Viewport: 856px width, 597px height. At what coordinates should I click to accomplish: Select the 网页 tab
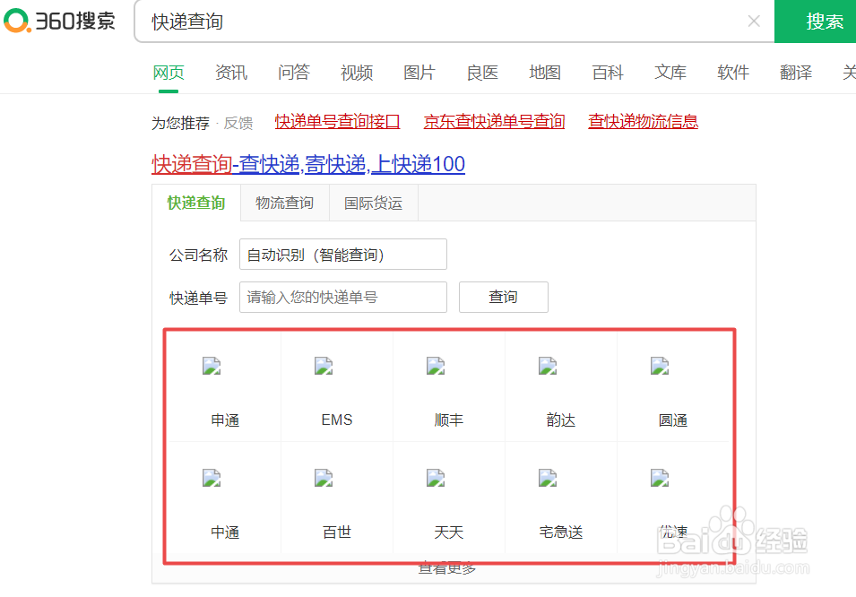click(x=169, y=72)
